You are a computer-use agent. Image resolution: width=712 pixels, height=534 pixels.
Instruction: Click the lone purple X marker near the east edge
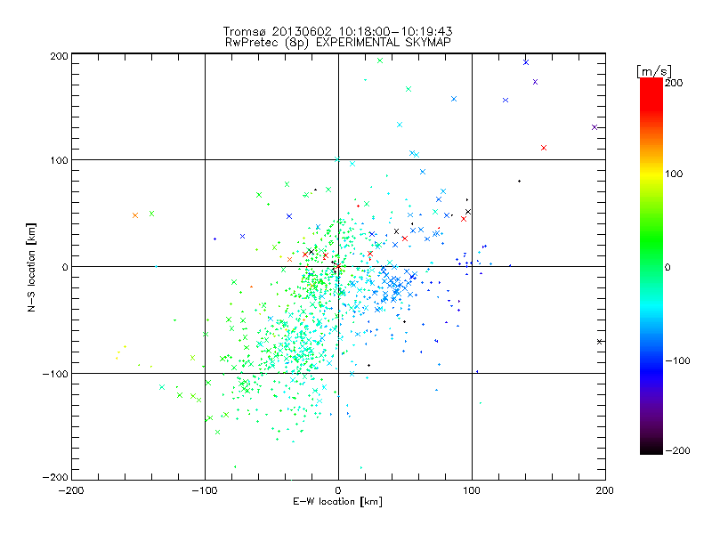tap(595, 127)
